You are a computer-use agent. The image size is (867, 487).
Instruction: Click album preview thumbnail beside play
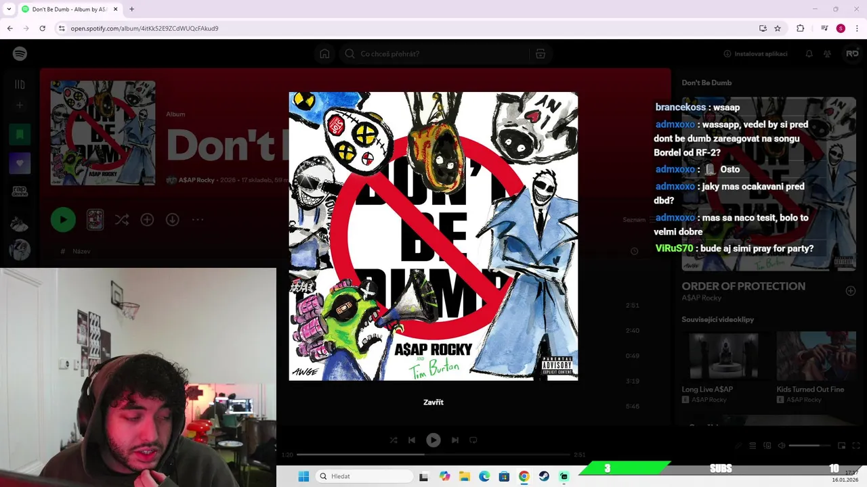point(95,220)
